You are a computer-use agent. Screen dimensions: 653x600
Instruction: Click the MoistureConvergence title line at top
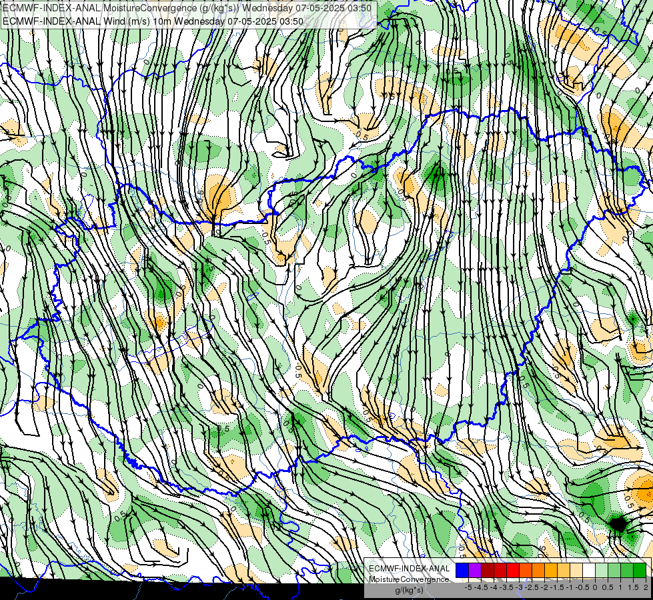tap(187, 8)
